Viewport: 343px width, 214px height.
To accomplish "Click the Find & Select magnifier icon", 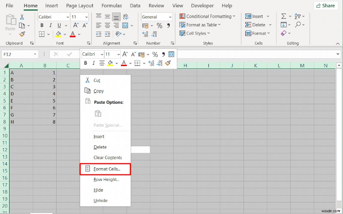I will pyautogui.click(x=298, y=24).
